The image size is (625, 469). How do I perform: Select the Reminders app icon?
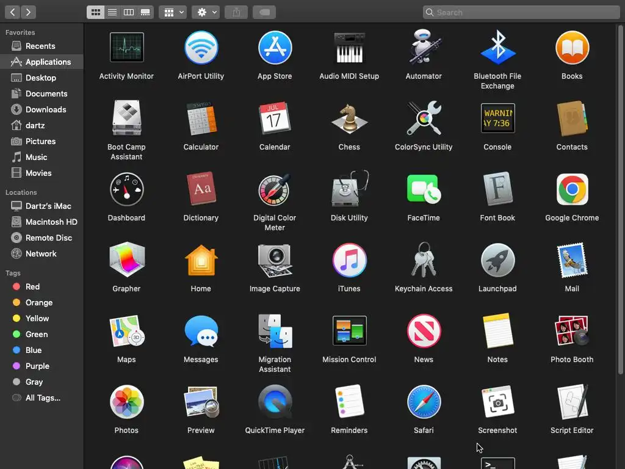pos(349,401)
